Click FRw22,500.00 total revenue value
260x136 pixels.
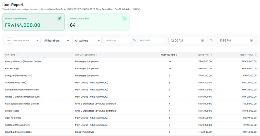click(249, 83)
